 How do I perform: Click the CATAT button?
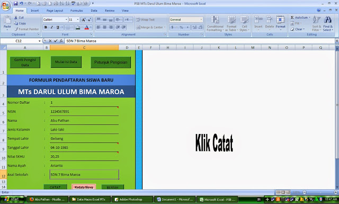(55, 187)
